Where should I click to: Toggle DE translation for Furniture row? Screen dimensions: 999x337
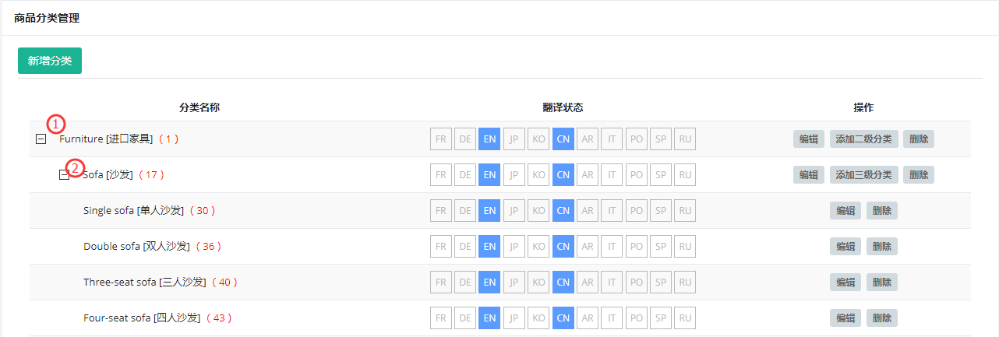tap(465, 139)
